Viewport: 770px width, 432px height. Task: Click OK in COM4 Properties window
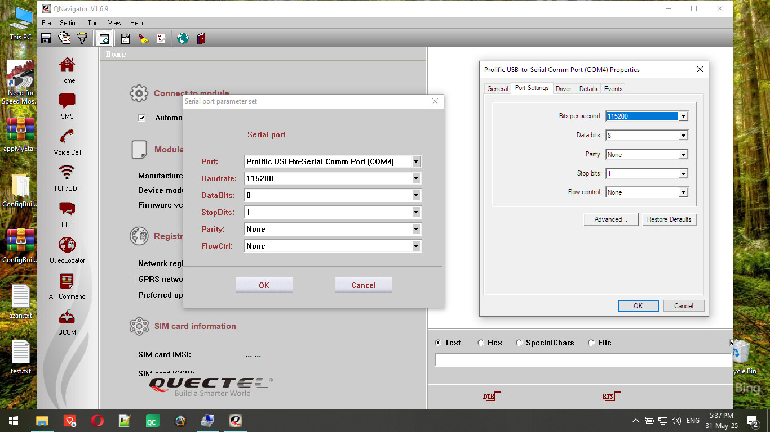click(x=638, y=306)
